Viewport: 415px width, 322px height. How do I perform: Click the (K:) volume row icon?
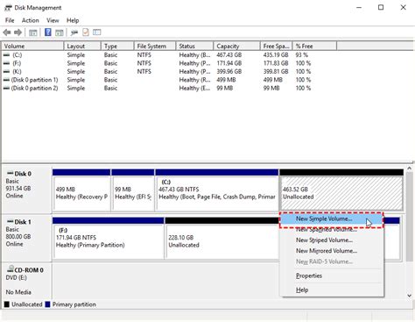point(7,71)
